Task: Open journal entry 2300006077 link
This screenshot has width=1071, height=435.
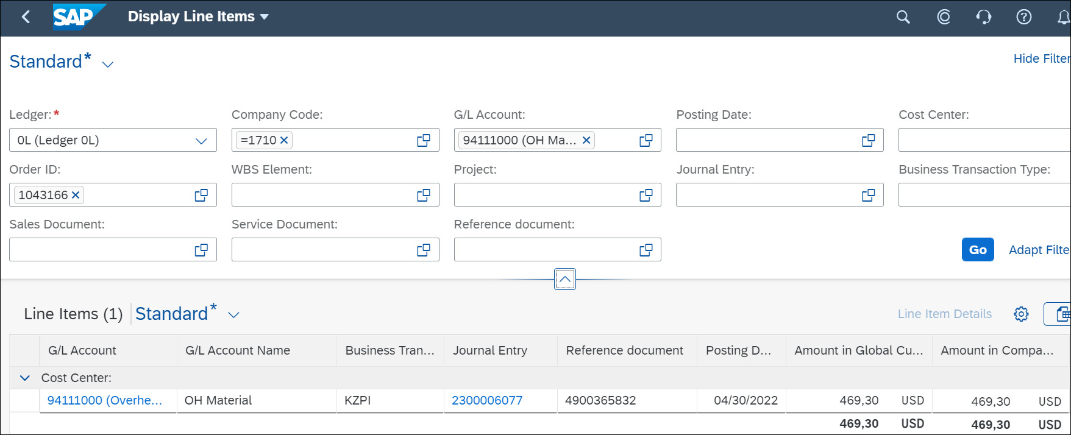Action: [487, 400]
